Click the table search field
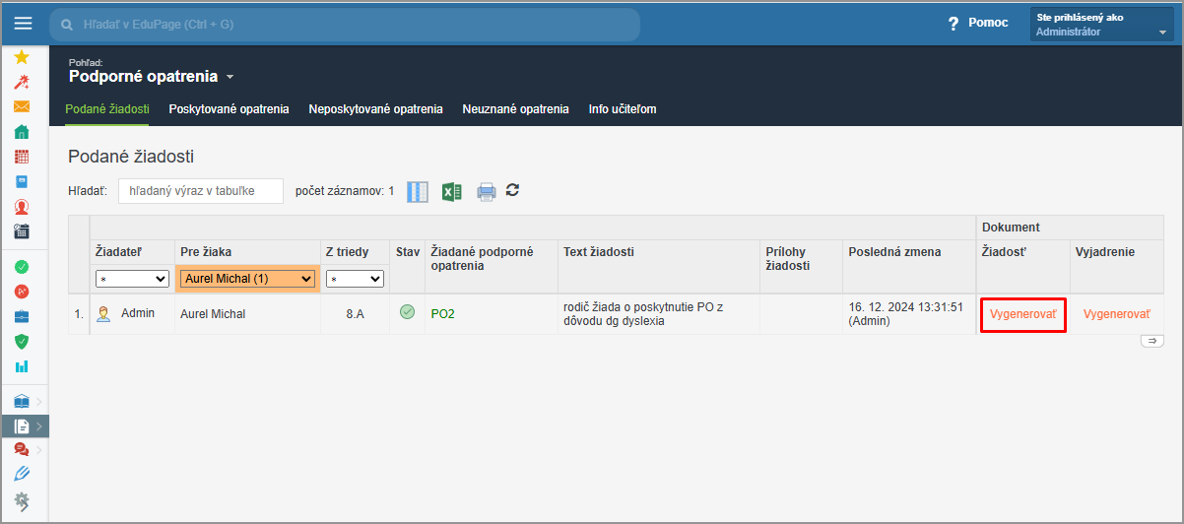This screenshot has width=1184, height=524. [x=200, y=191]
